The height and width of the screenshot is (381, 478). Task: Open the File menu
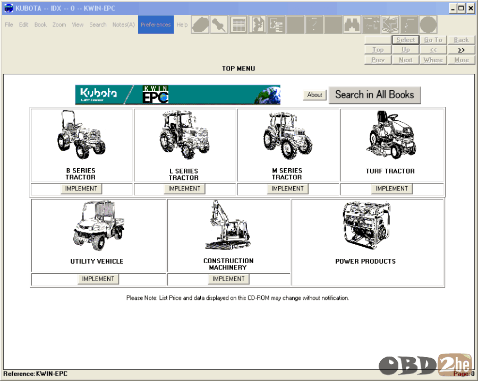[9, 24]
